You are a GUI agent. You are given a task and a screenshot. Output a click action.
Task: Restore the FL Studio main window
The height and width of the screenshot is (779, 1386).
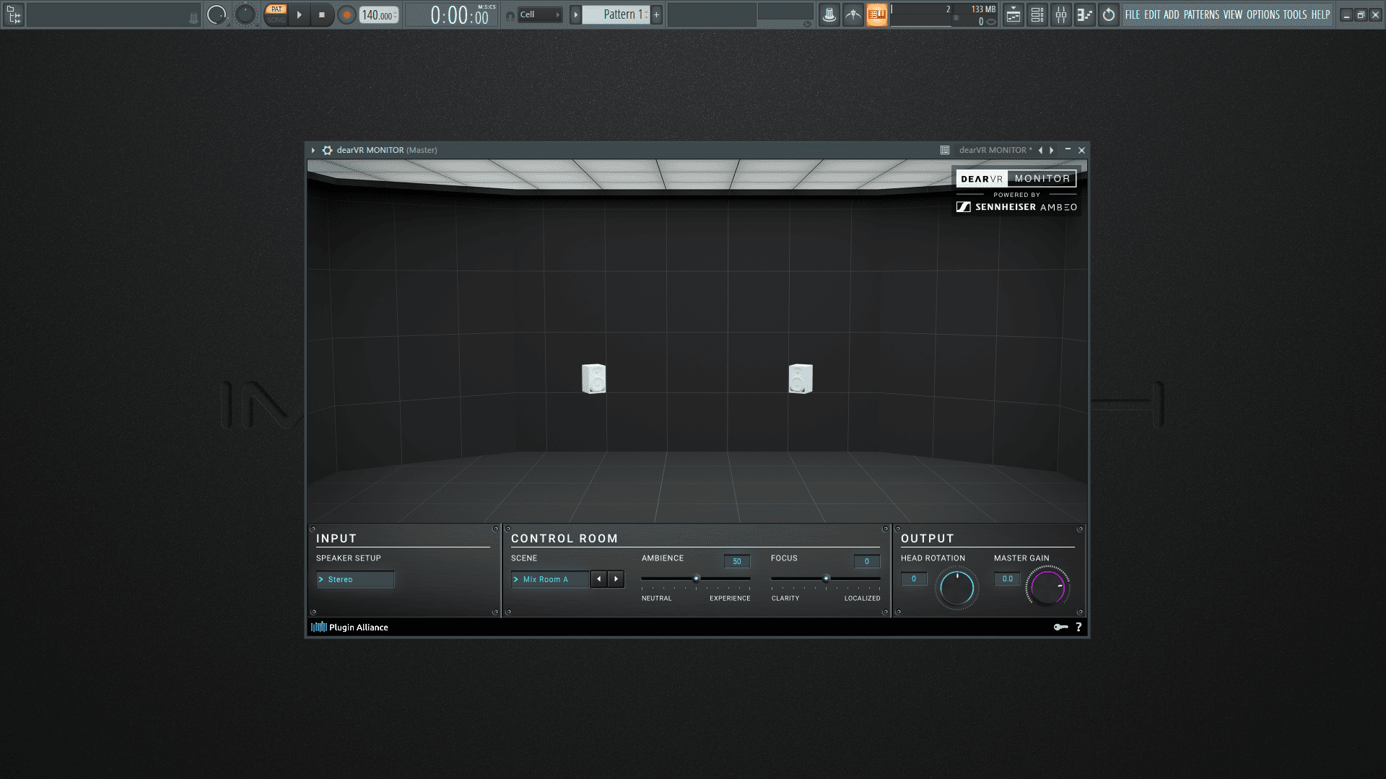coord(1361,14)
